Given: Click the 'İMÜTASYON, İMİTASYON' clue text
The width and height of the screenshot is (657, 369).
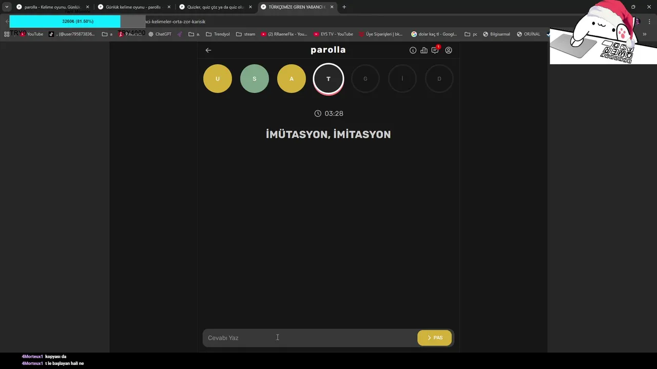Looking at the screenshot, I should coord(328,134).
